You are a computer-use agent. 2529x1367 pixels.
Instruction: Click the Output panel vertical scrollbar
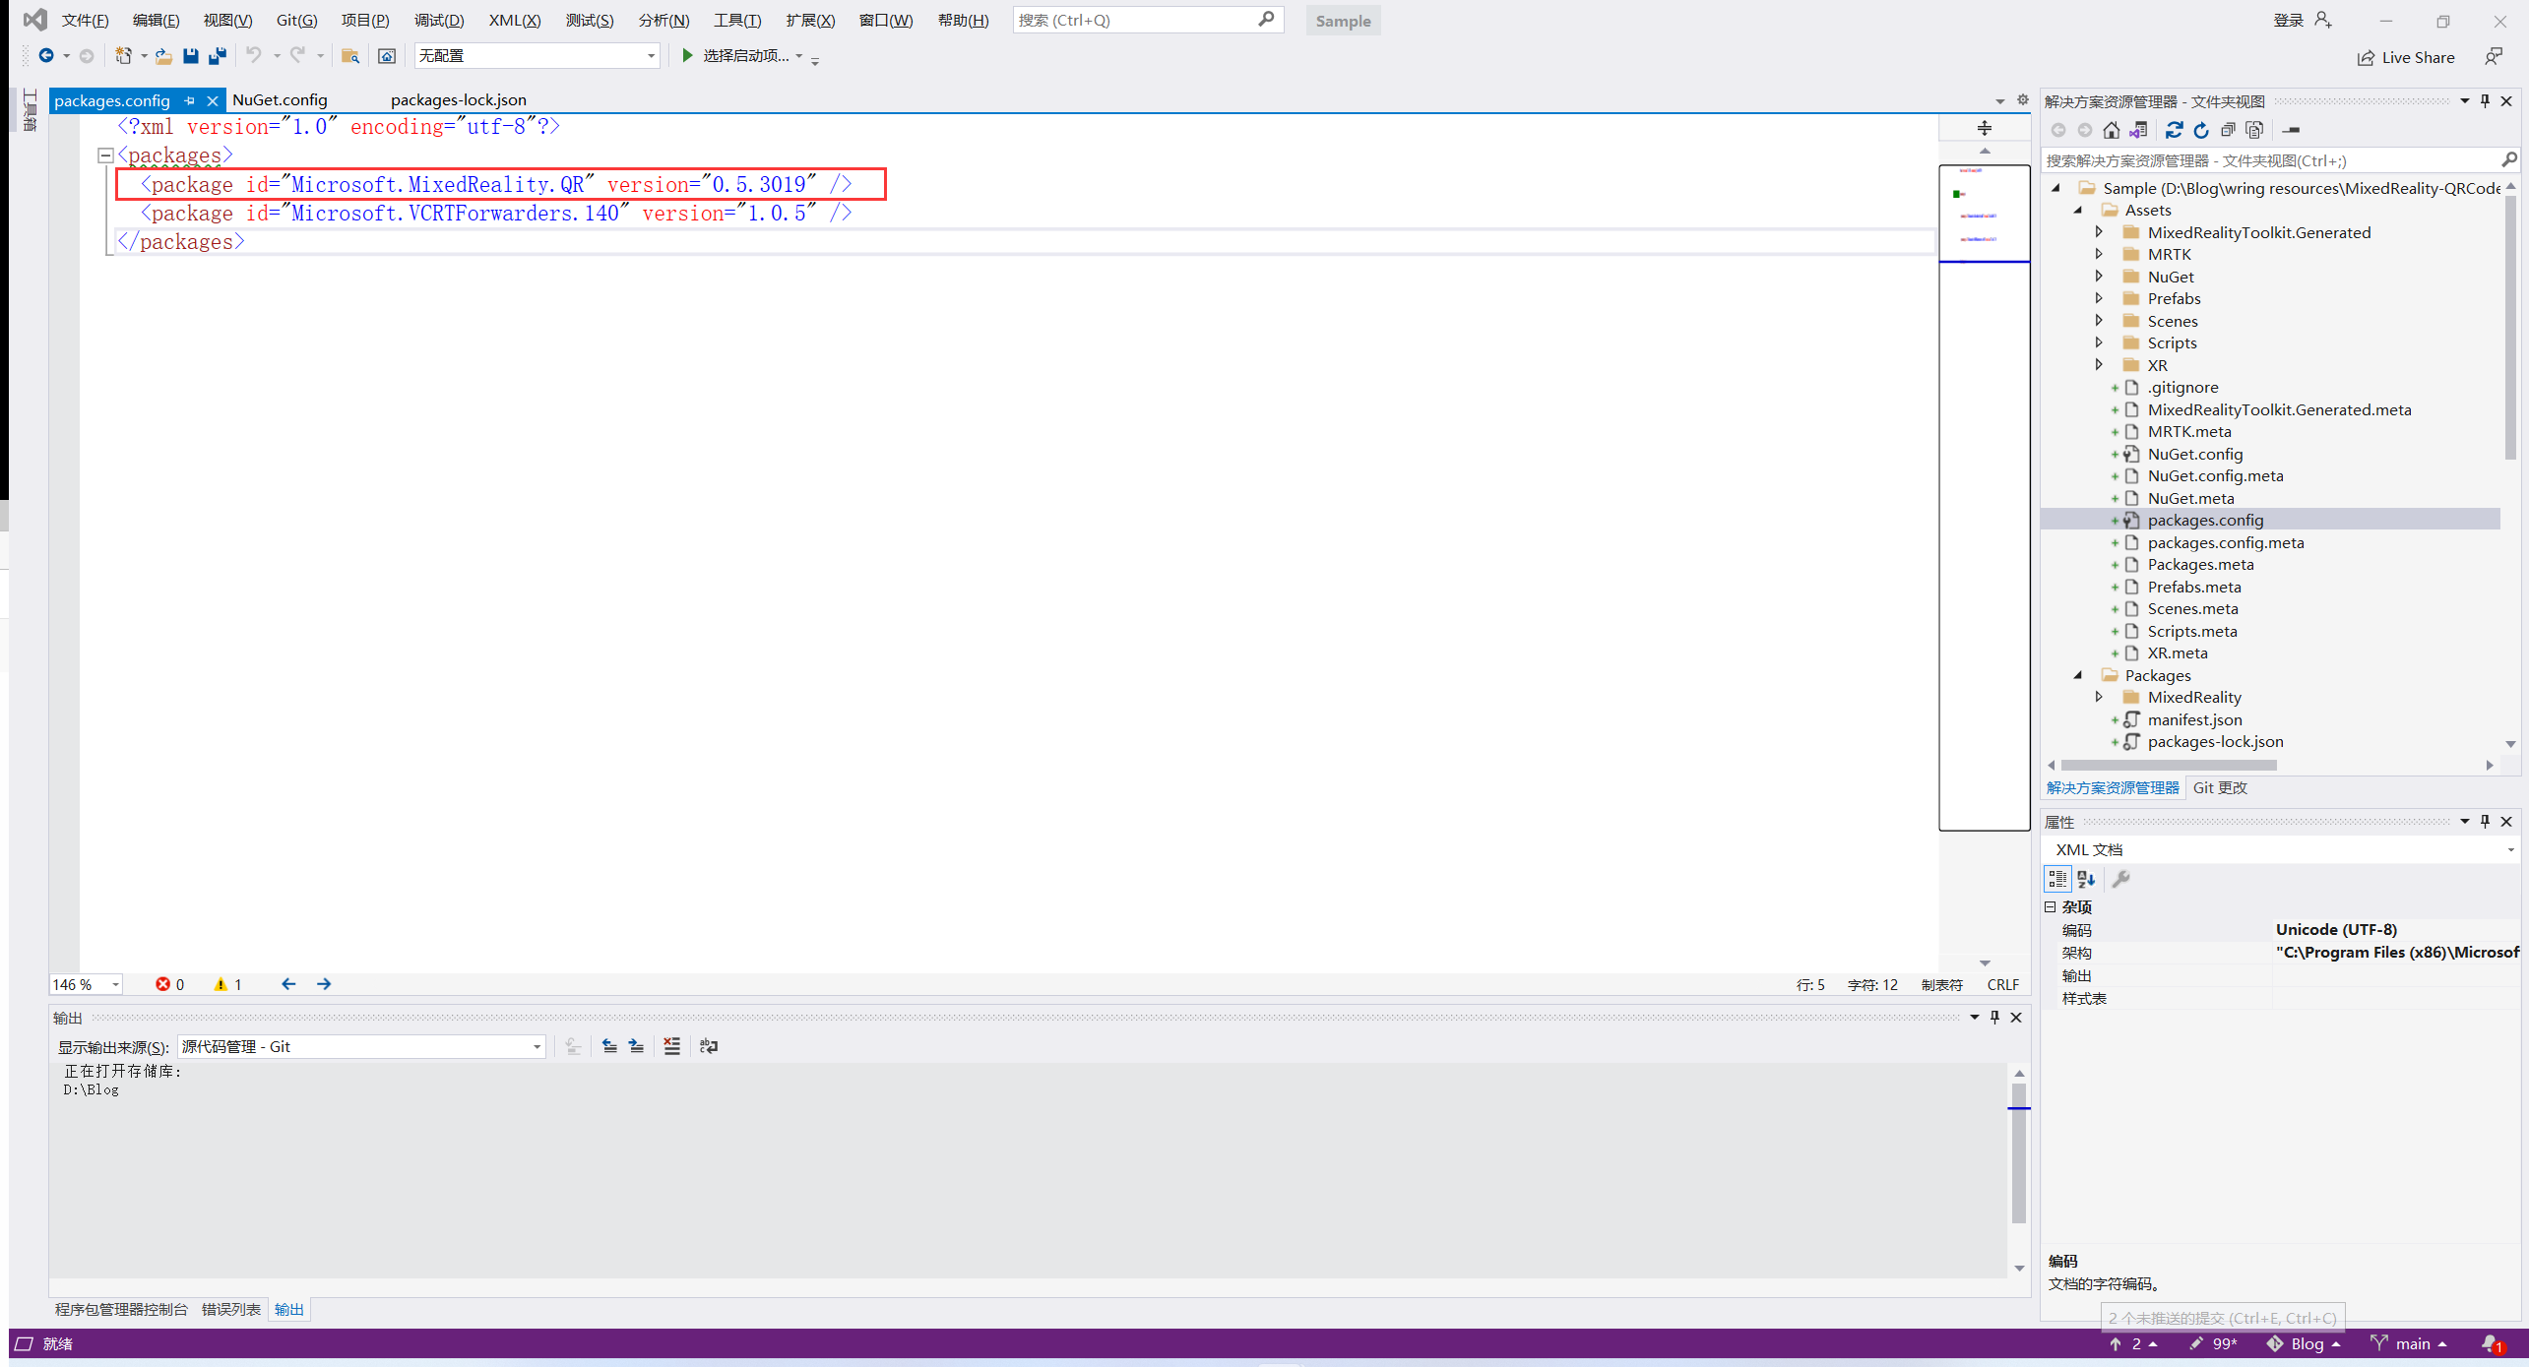click(x=2018, y=1151)
